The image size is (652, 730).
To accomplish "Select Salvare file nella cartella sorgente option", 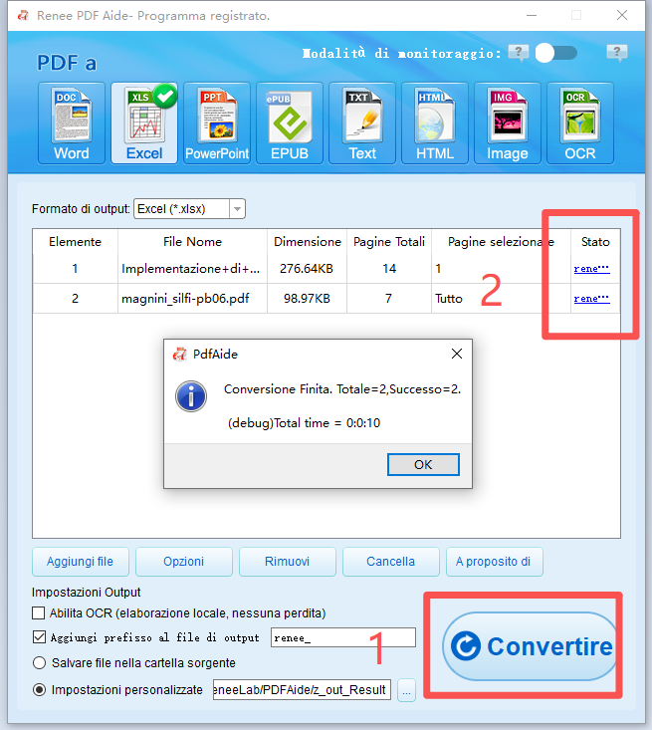I will (39, 662).
